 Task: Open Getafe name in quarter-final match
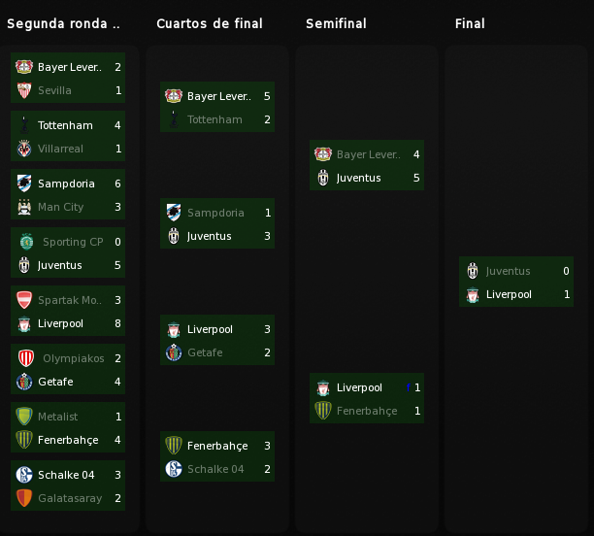pyautogui.click(x=205, y=352)
